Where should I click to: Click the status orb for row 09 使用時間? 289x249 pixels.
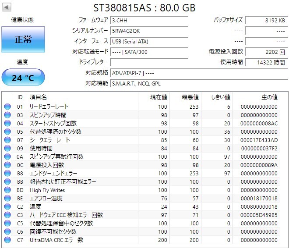pos(7,148)
